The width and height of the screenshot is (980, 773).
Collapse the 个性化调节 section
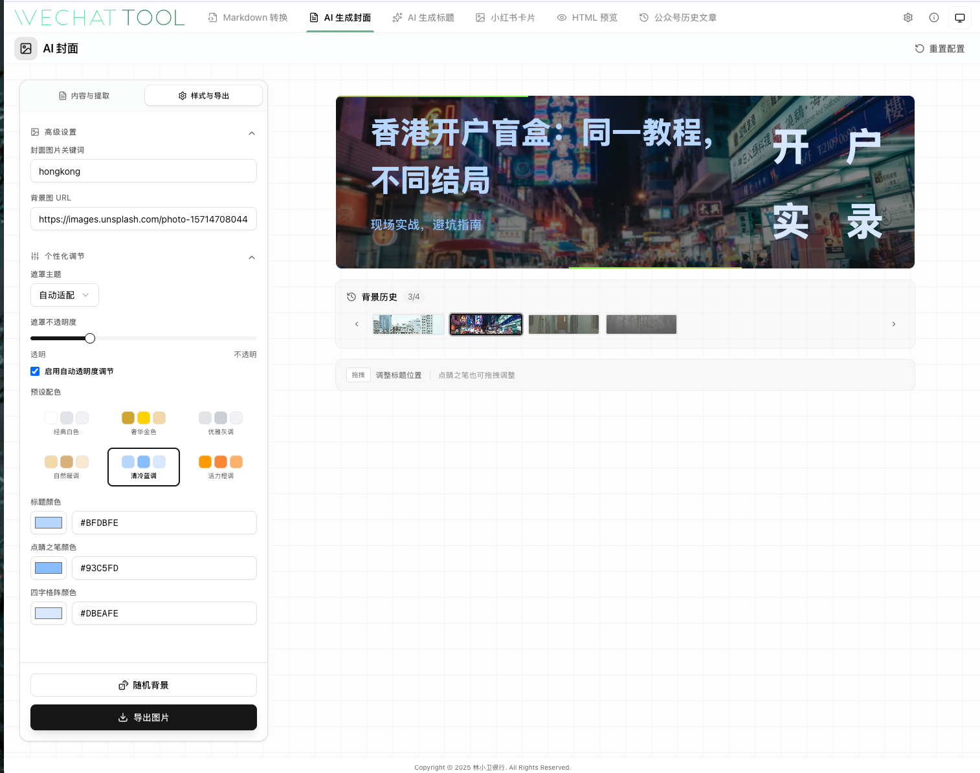point(252,257)
